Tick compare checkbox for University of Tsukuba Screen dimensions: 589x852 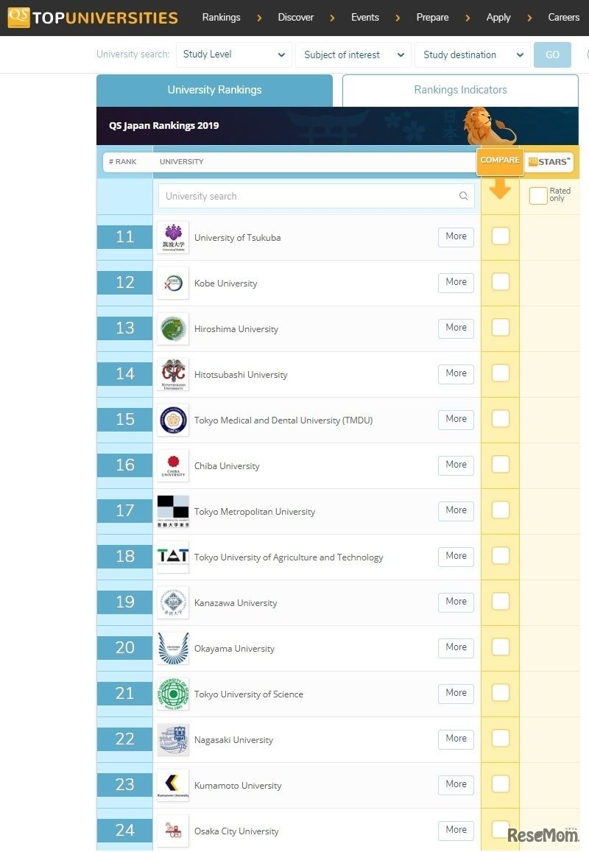(501, 236)
